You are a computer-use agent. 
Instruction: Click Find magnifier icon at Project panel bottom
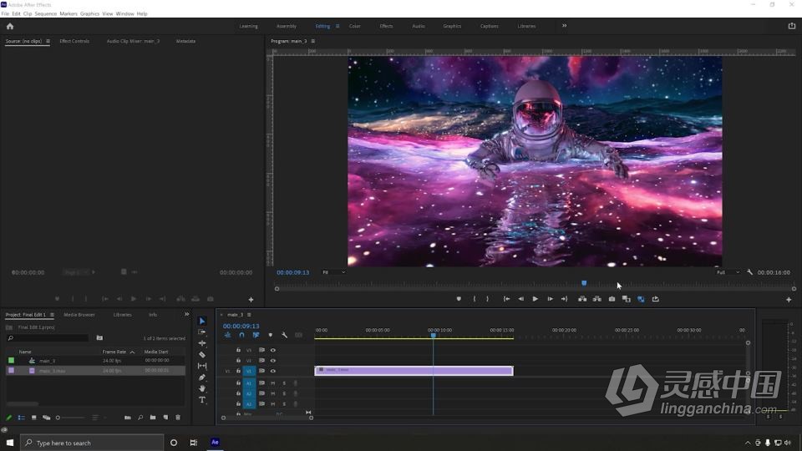[140, 418]
